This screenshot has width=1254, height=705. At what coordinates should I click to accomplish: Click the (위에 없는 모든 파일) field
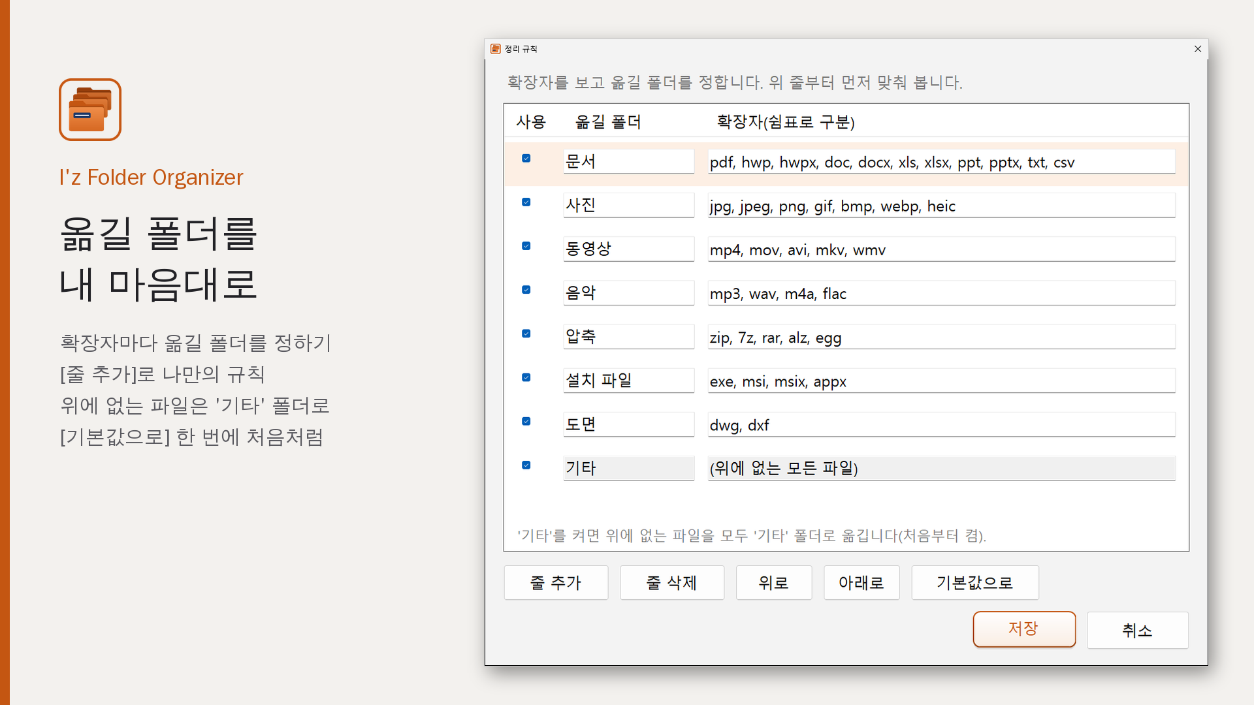pos(941,468)
